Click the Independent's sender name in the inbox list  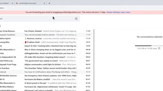8,57
